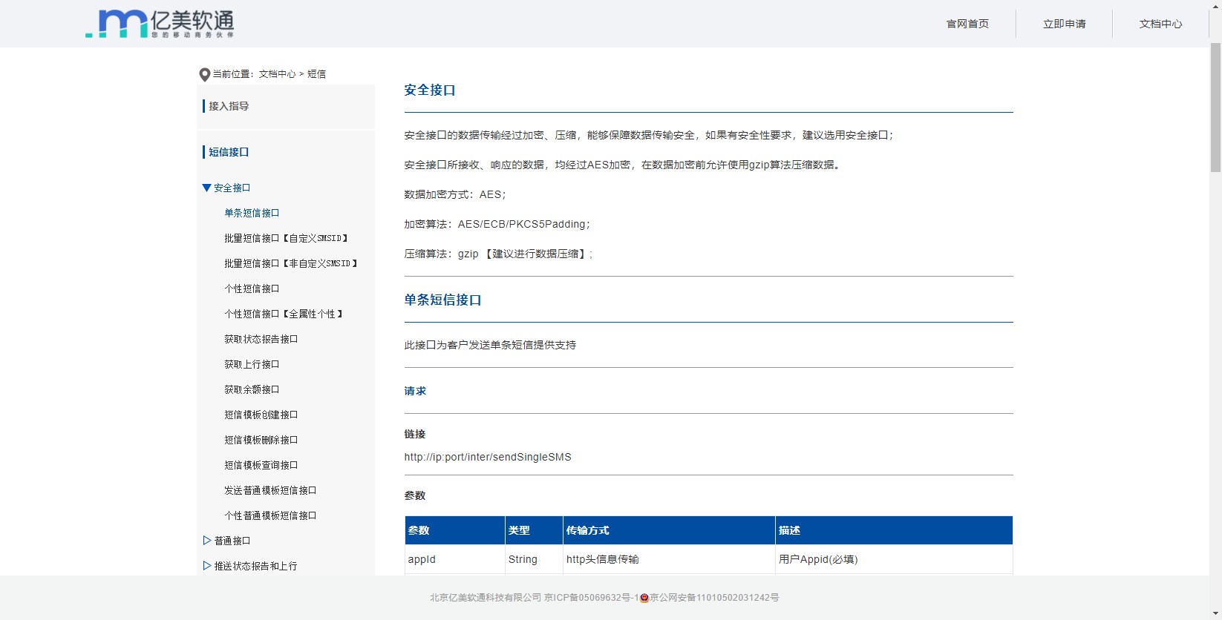Screen dimensions: 1222x620
Task: Click 普通接口 label in sidebar tree
Action: (x=232, y=541)
